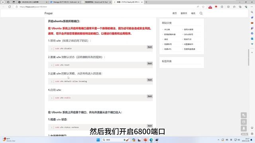Open the browser profile avatar icon

(x=3, y=2)
